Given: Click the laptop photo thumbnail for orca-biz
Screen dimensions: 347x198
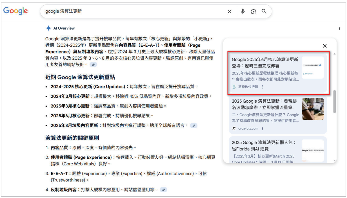Looking at the screenshot, I should pos(313,109).
